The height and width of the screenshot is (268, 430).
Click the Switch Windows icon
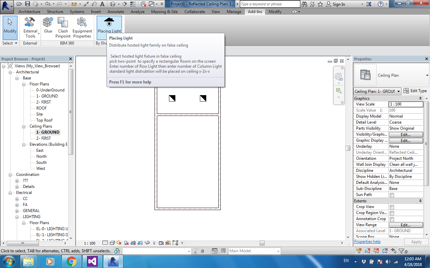point(152,4)
